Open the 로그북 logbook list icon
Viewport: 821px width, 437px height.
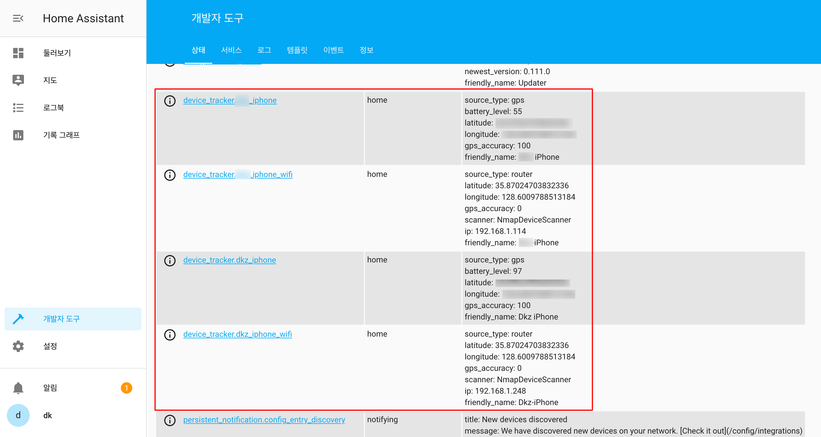pyautogui.click(x=18, y=108)
